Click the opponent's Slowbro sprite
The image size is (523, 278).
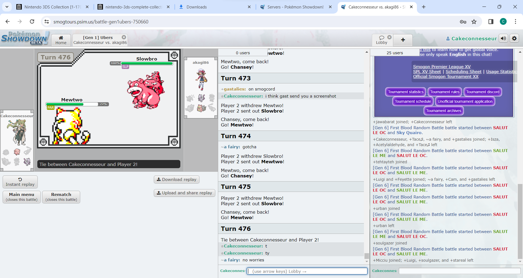click(x=146, y=90)
